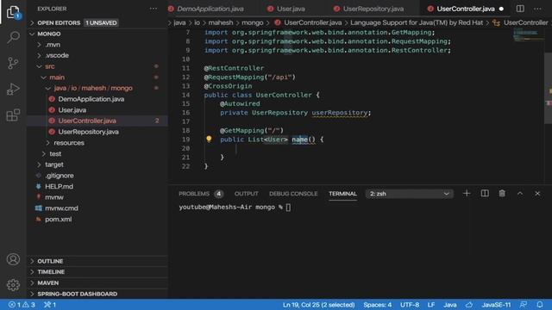Open the terminal selector dropdown 2: zsh
552x310 pixels.
click(410, 194)
